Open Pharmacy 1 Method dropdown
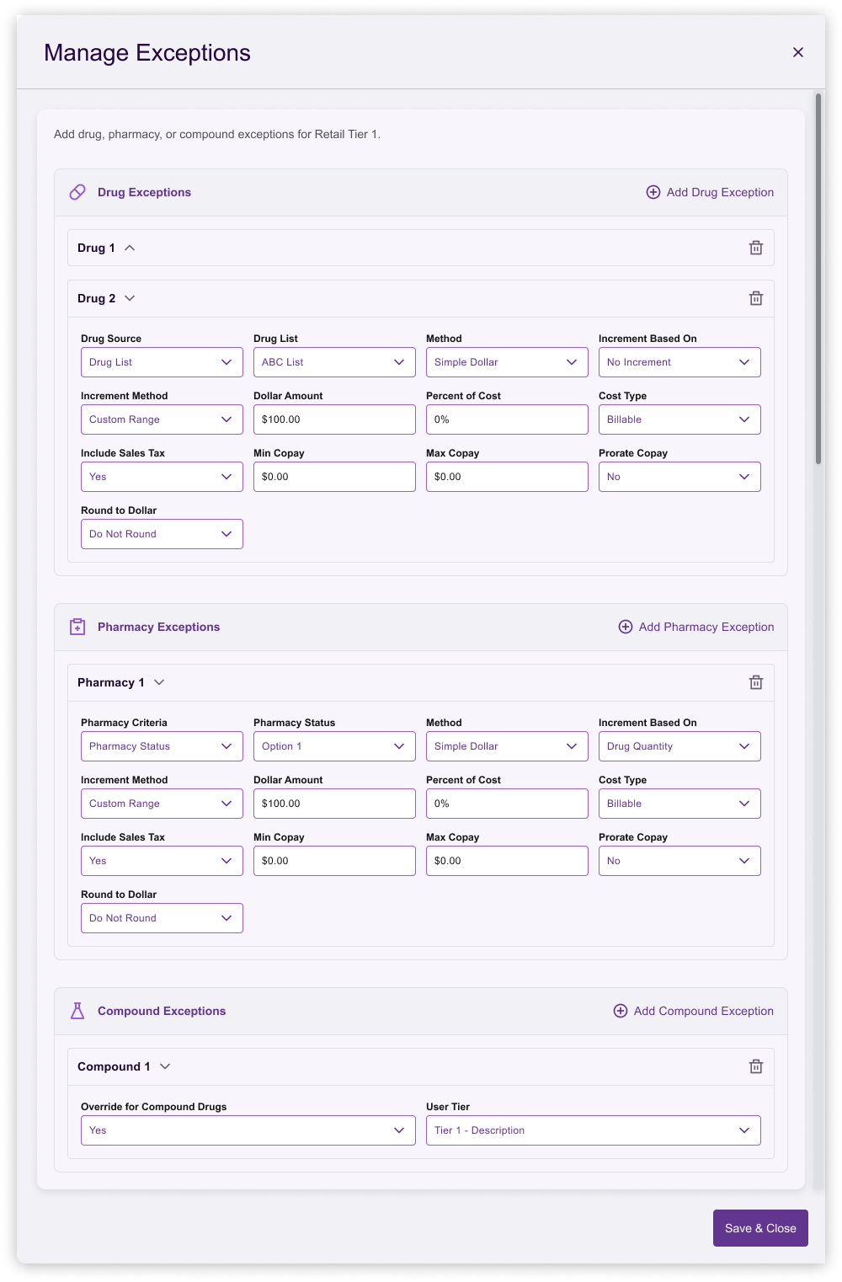This screenshot has width=842, height=1282. click(507, 746)
